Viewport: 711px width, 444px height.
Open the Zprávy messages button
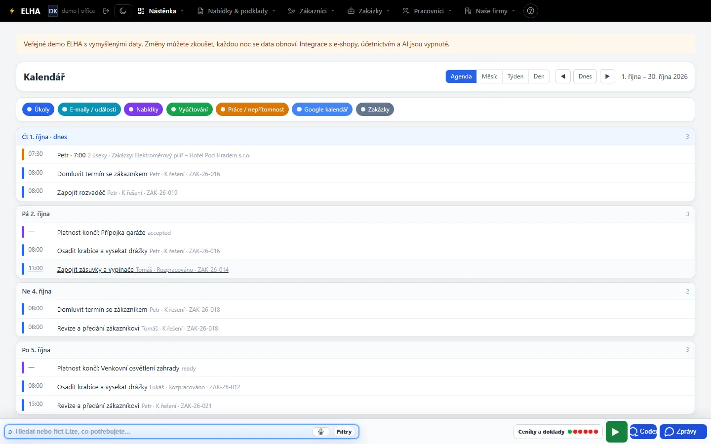(683, 432)
